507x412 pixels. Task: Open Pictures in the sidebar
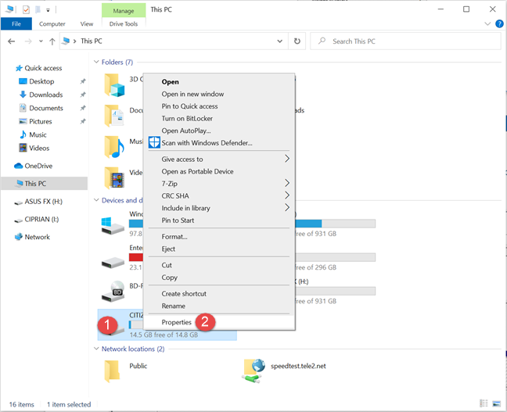click(x=41, y=121)
